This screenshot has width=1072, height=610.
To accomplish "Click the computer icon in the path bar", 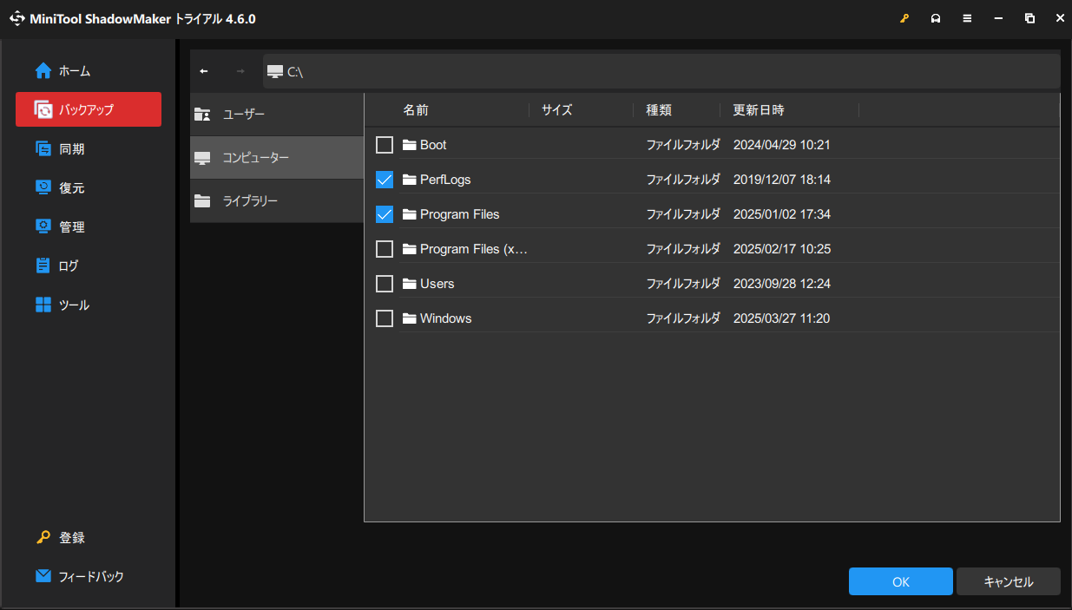I will pos(275,71).
